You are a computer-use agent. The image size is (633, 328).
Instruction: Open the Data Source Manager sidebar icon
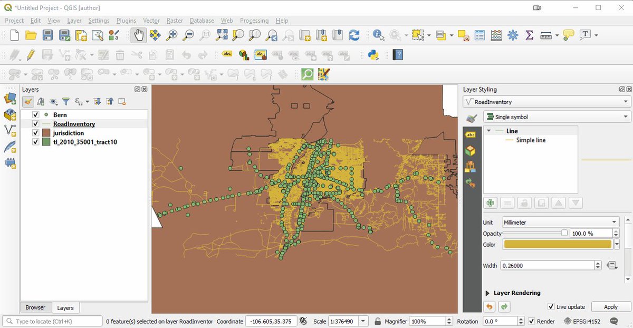pyautogui.click(x=10, y=98)
